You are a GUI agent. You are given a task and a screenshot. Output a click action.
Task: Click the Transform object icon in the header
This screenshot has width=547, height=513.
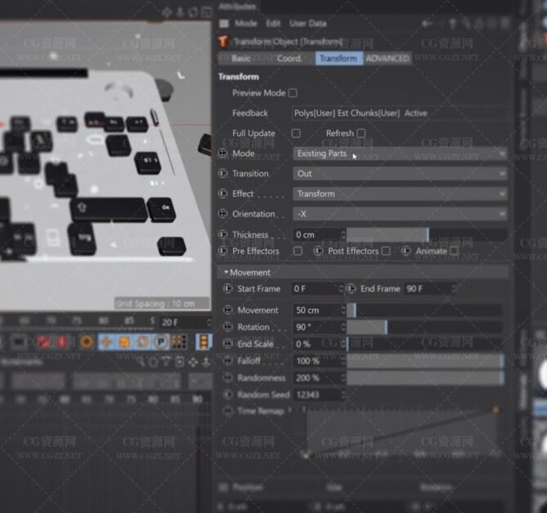[x=223, y=42]
